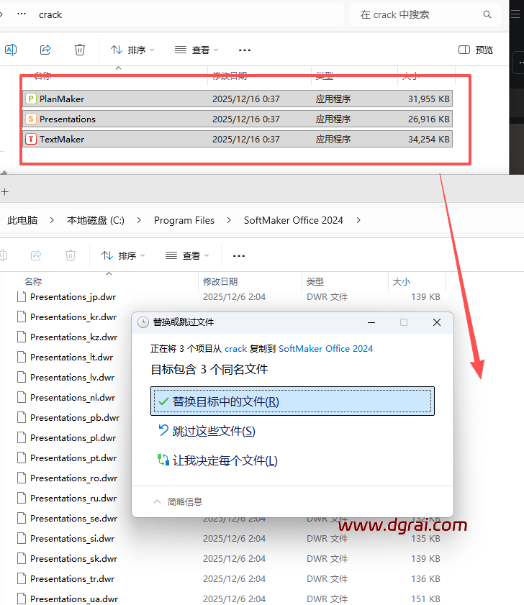Go to Program Files in breadcrumb
Screen dimensions: 524x605
click(184, 220)
